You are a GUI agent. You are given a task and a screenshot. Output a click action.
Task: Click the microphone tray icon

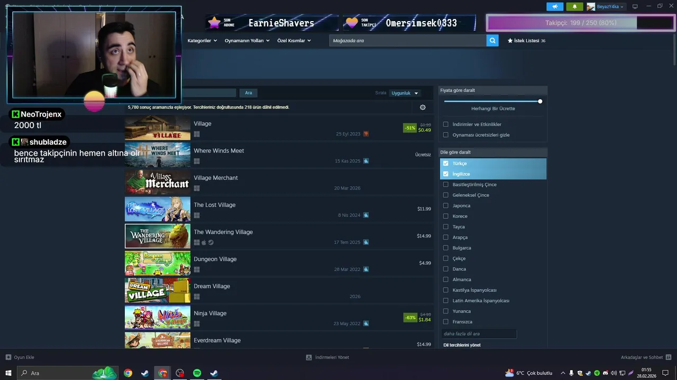571,373
